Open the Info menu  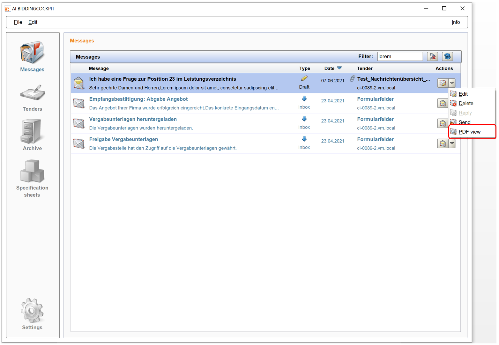[x=455, y=22]
